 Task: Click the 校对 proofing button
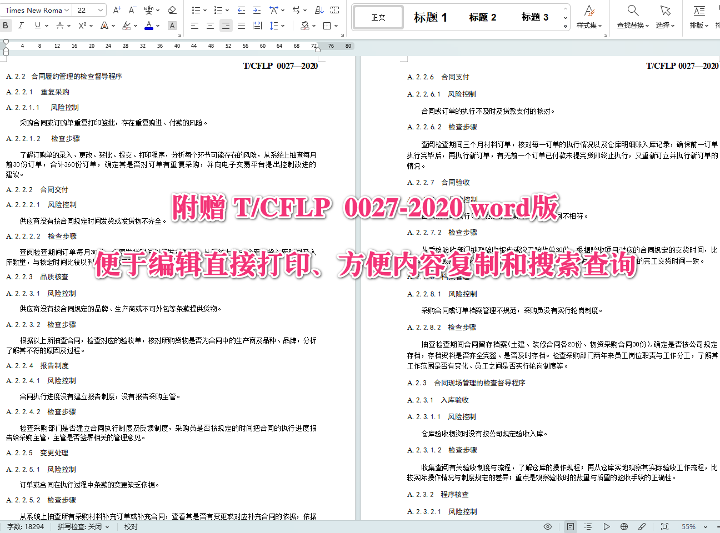point(131,526)
